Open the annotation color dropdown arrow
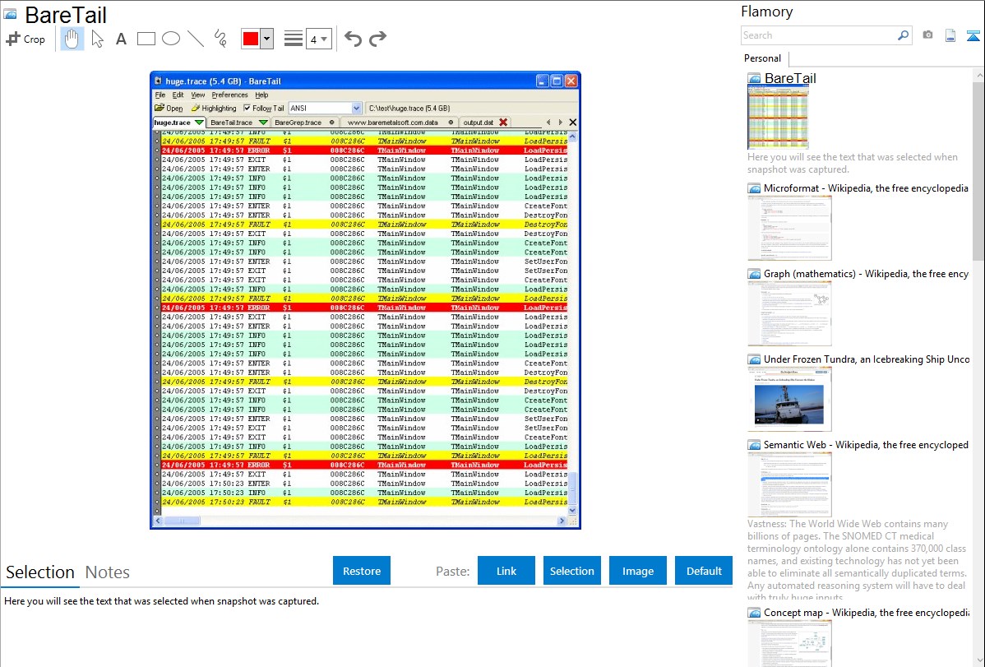This screenshot has height=667, width=985. click(x=267, y=39)
